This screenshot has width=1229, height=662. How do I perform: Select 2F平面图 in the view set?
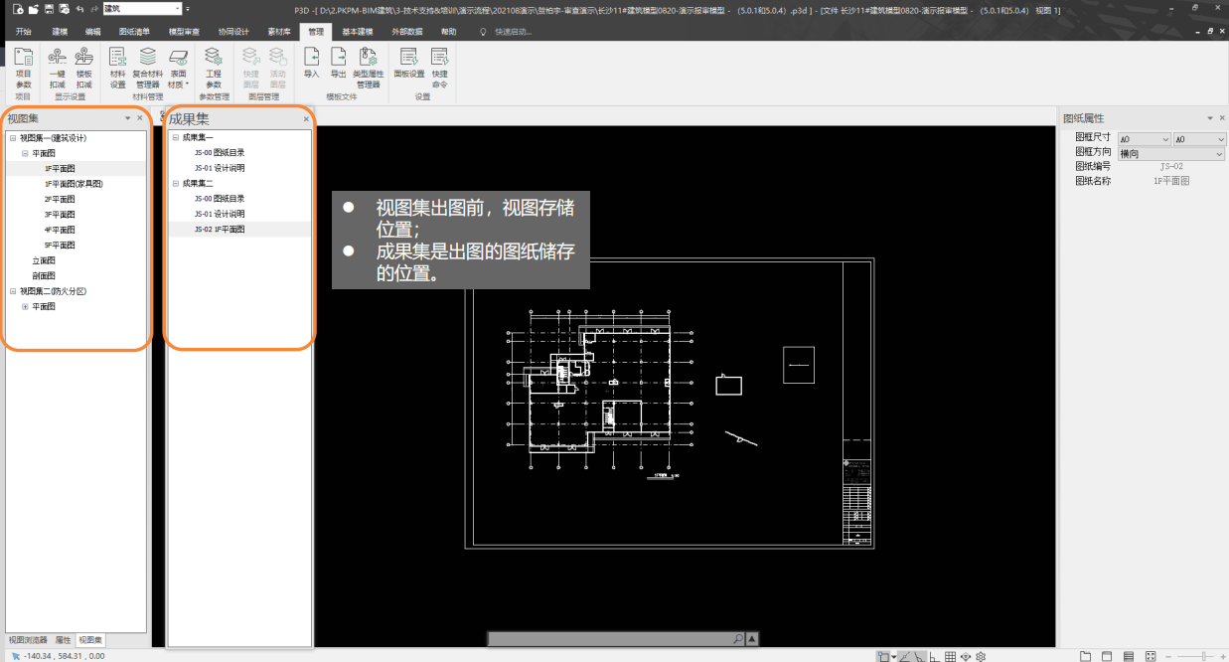60,199
